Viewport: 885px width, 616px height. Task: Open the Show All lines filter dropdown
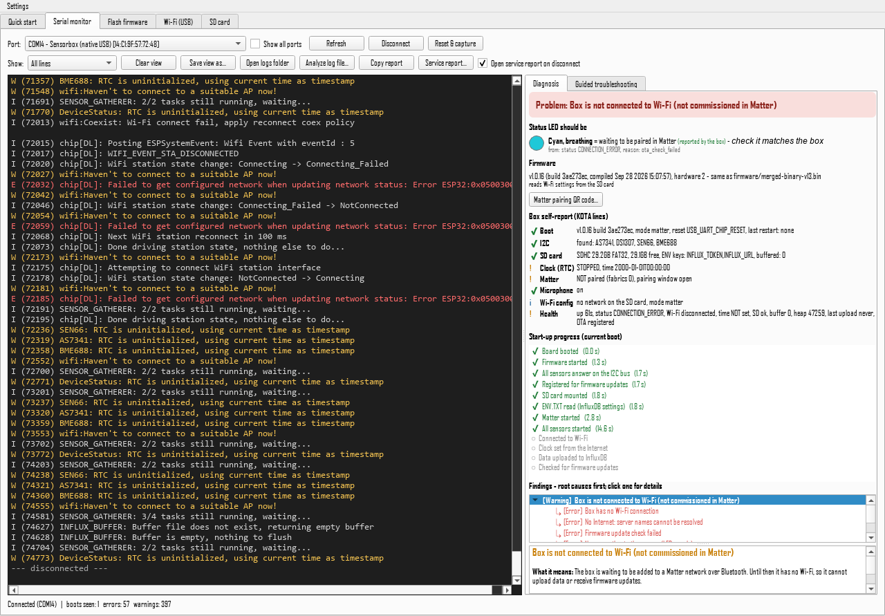pyautogui.click(x=71, y=63)
